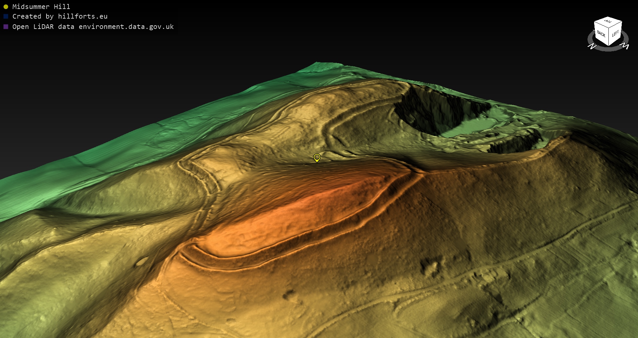The height and width of the screenshot is (338, 638).
Task: Select the Midsummer Hill legend label
Action: tap(41, 7)
